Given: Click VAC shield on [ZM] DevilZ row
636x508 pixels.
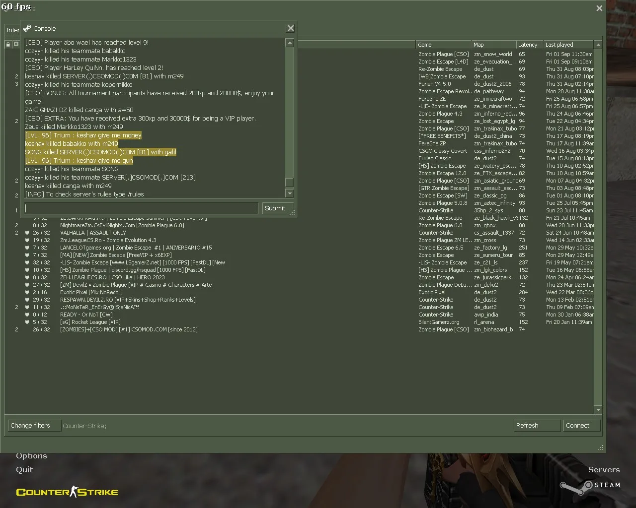Looking at the screenshot, I should 28,285.
